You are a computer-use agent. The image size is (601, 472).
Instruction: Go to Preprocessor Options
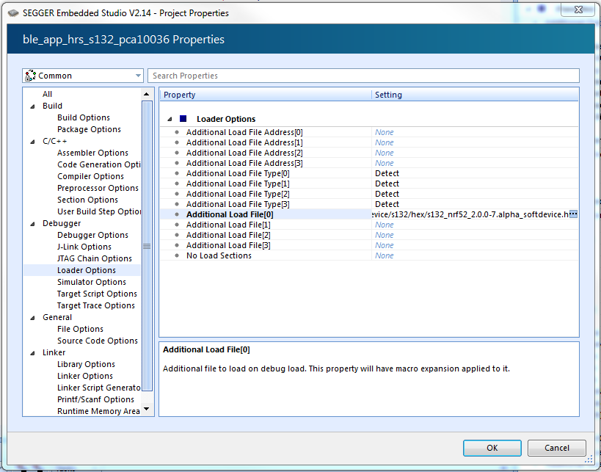[98, 188]
